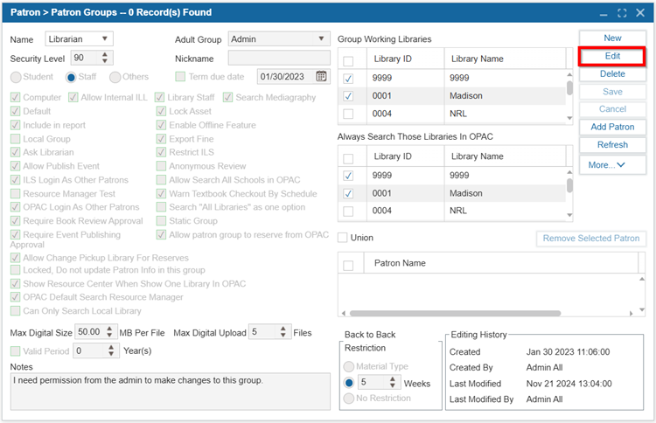Toggle the Local Group checkbox
Viewport: 656px width, 423px height.
coord(15,139)
